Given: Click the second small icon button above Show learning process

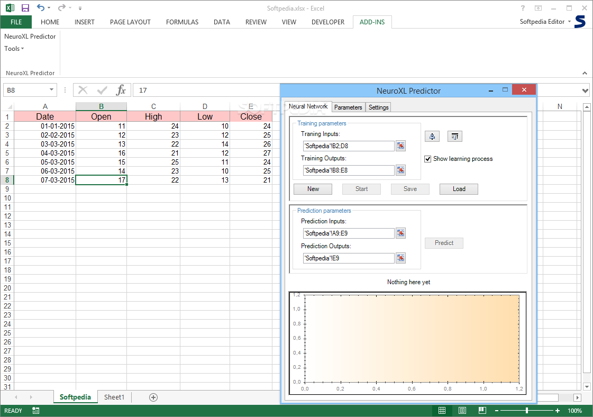Looking at the screenshot, I should (x=454, y=136).
